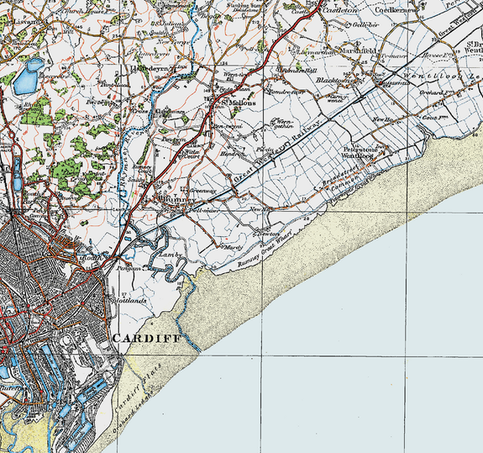Select the Rhymney River label
Screen dimensions: 483x453
coord(132,161)
